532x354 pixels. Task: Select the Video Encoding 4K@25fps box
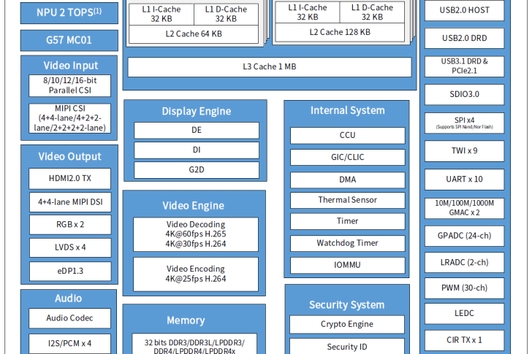pos(196,274)
